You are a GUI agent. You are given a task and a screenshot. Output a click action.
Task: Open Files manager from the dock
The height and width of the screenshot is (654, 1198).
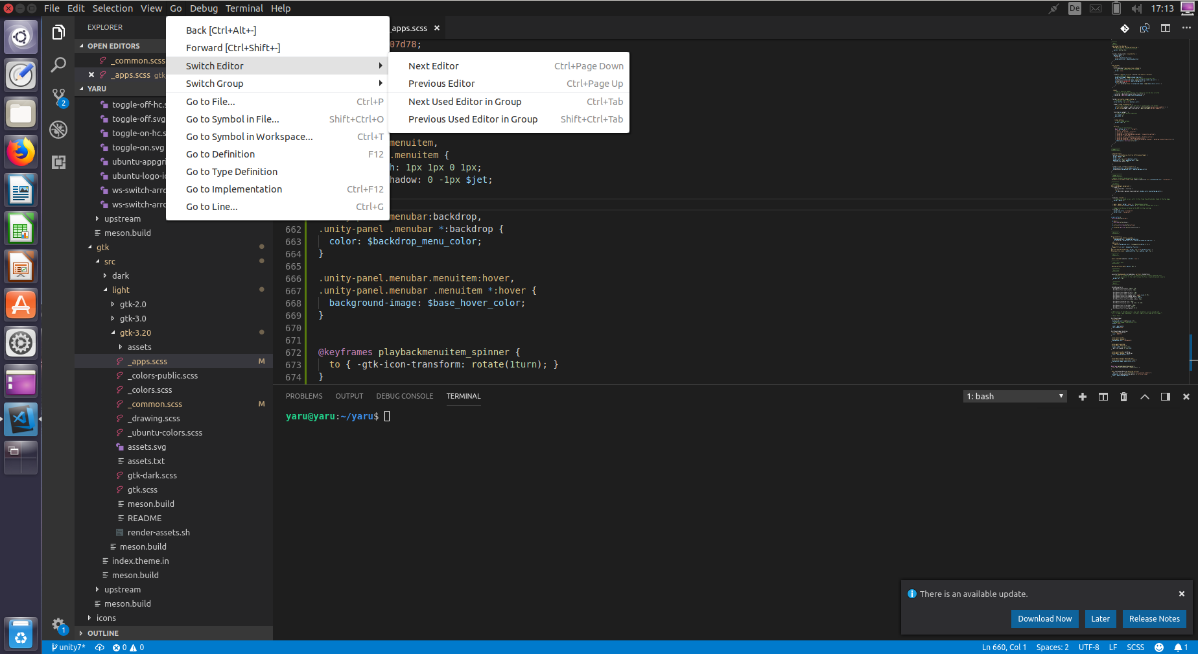(21, 114)
